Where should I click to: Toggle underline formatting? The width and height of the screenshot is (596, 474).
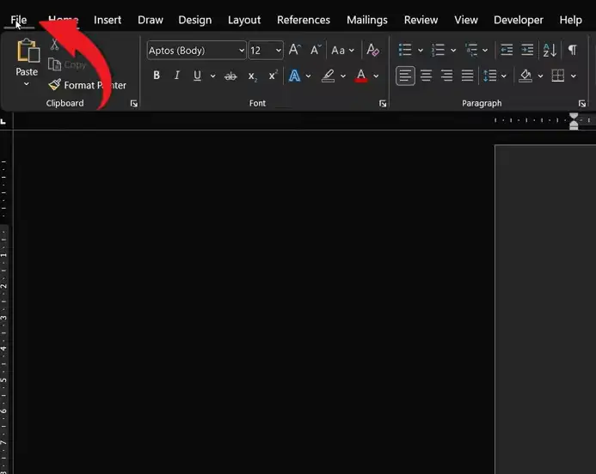(197, 76)
